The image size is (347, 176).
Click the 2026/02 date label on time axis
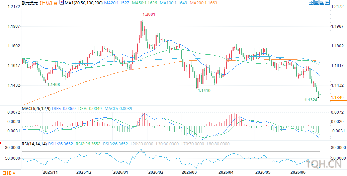click(x=155, y=172)
